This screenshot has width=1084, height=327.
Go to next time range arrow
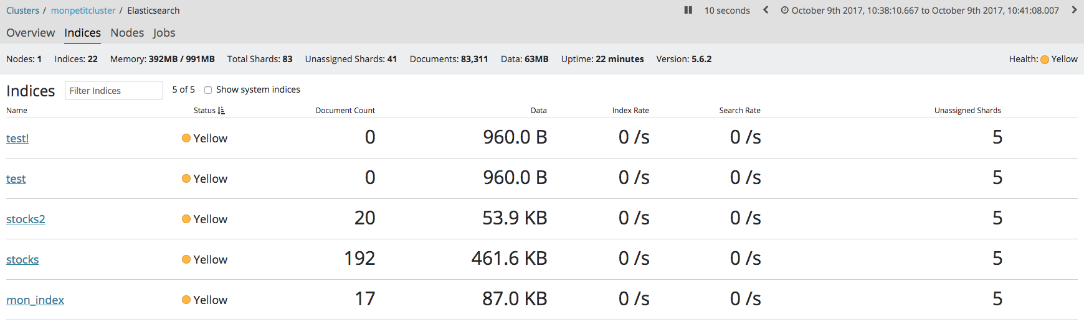[1074, 10]
